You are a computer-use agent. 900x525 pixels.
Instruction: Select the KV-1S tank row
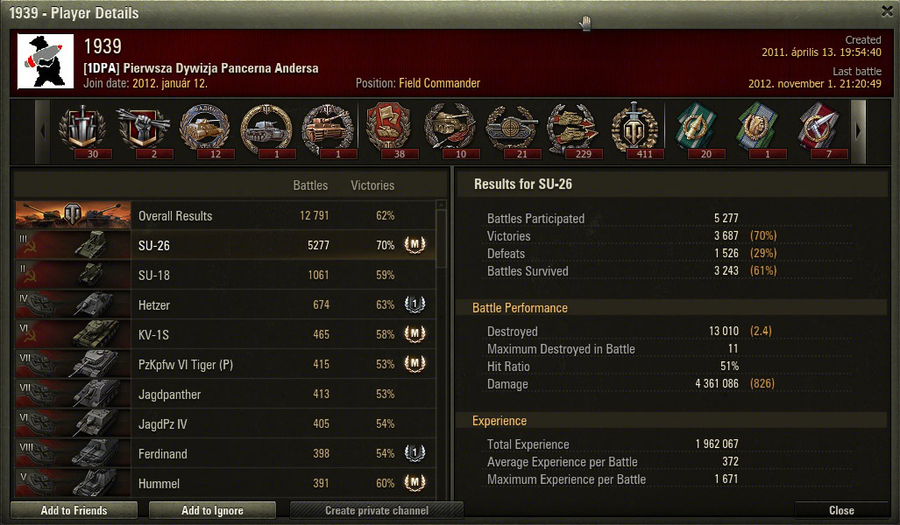pyautogui.click(x=225, y=334)
